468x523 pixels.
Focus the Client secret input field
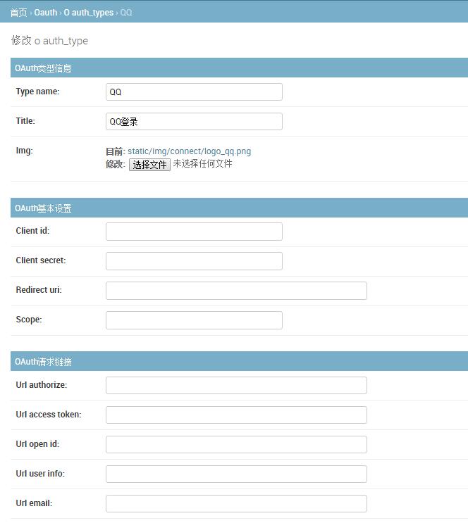click(194, 261)
